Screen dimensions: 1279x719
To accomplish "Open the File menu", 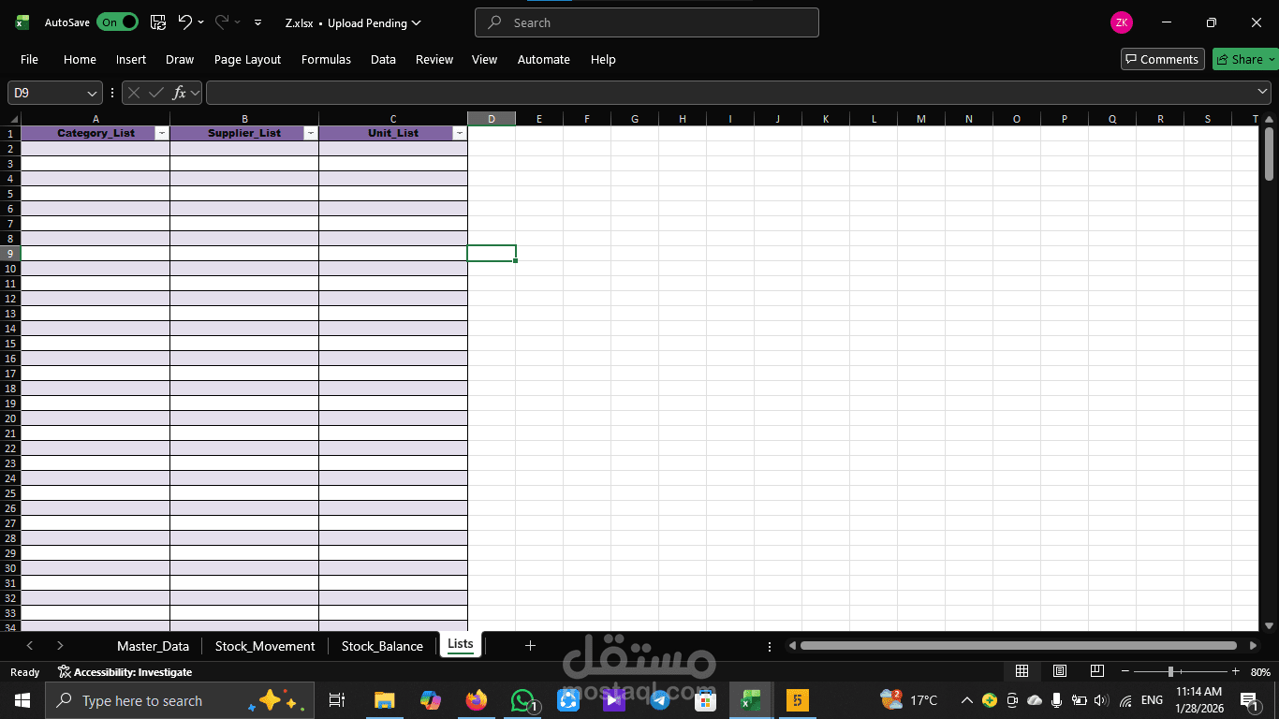I will [x=29, y=59].
